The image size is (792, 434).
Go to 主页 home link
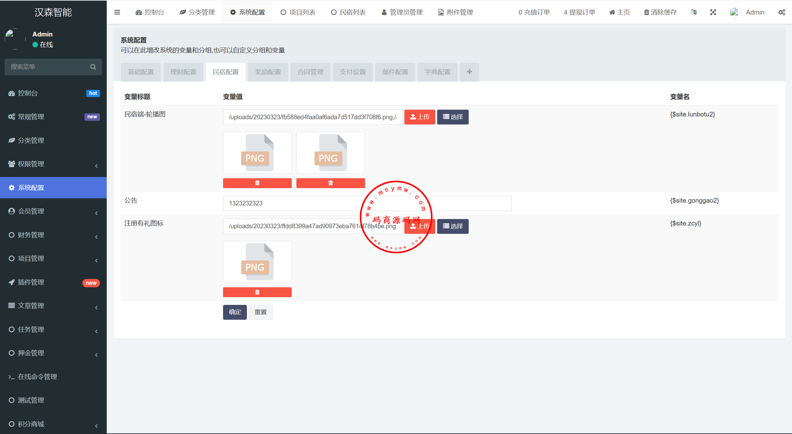619,12
